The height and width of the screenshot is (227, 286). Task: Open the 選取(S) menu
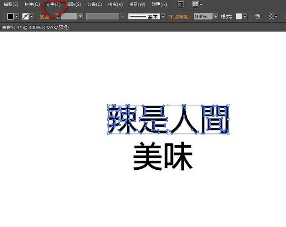click(x=74, y=4)
